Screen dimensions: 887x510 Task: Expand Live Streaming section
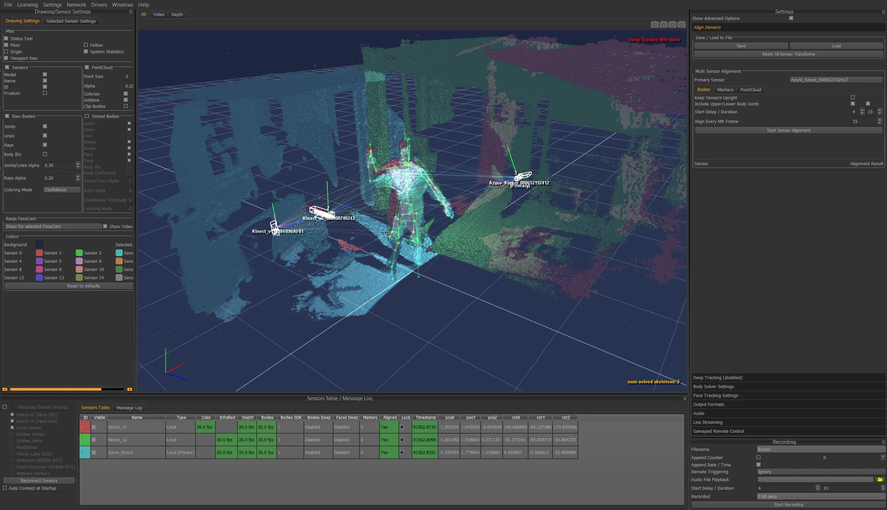tap(788, 422)
